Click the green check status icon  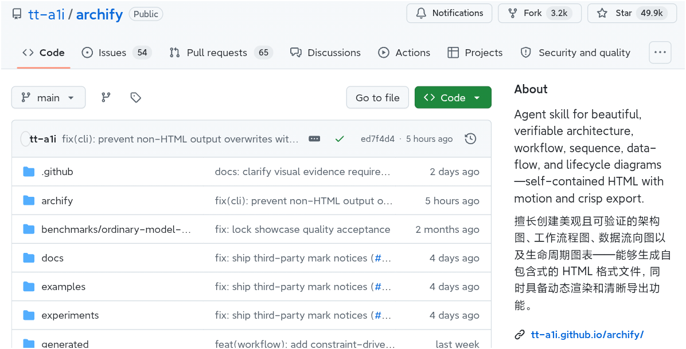point(340,138)
